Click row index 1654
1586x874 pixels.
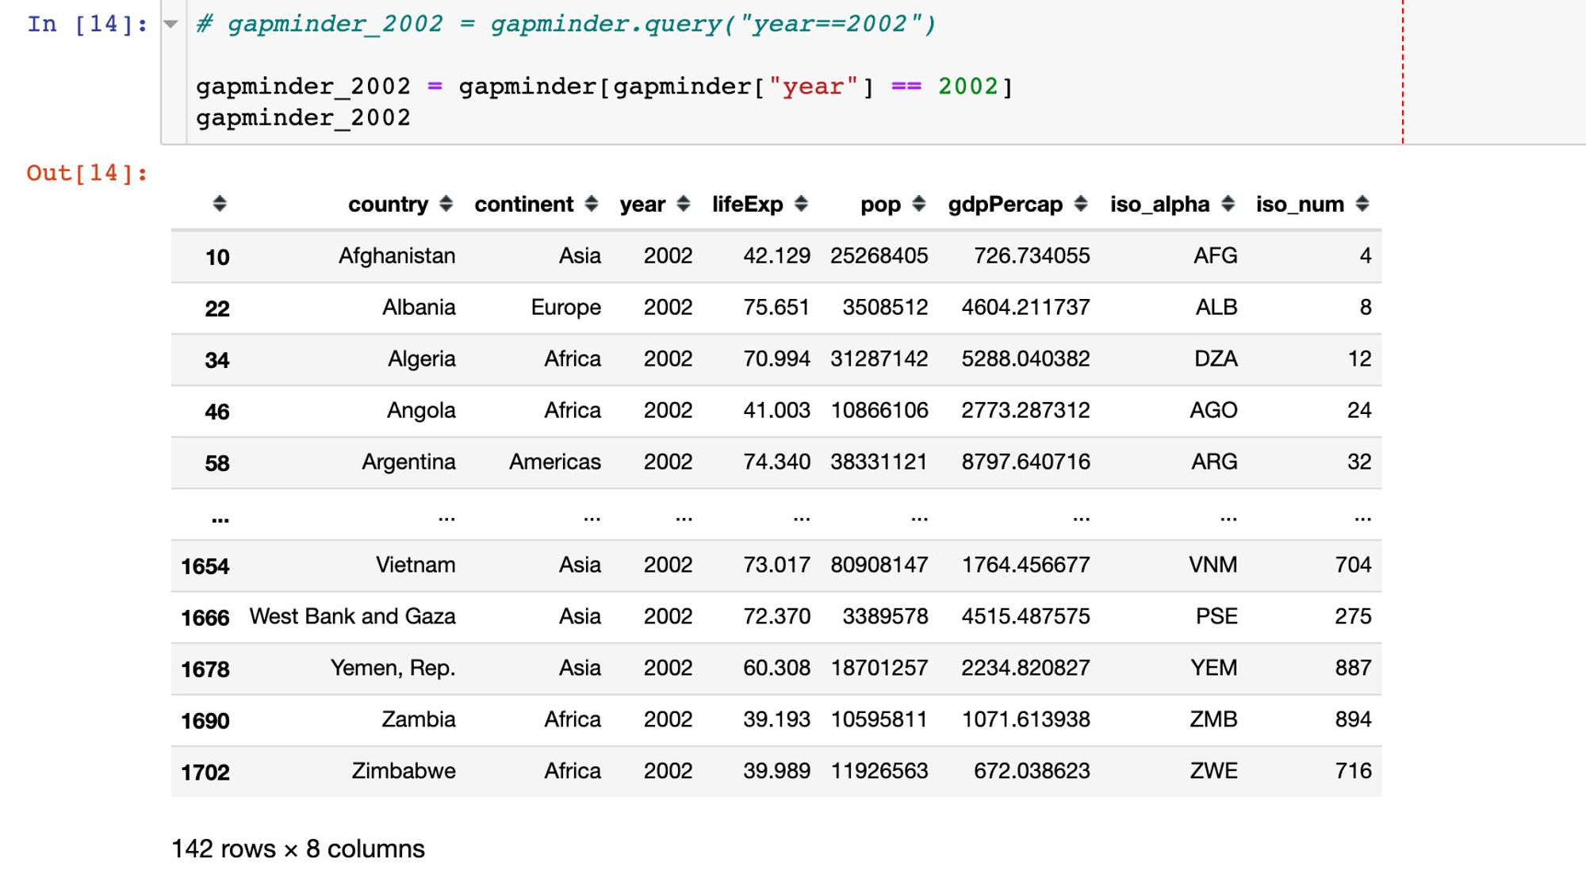coord(205,566)
